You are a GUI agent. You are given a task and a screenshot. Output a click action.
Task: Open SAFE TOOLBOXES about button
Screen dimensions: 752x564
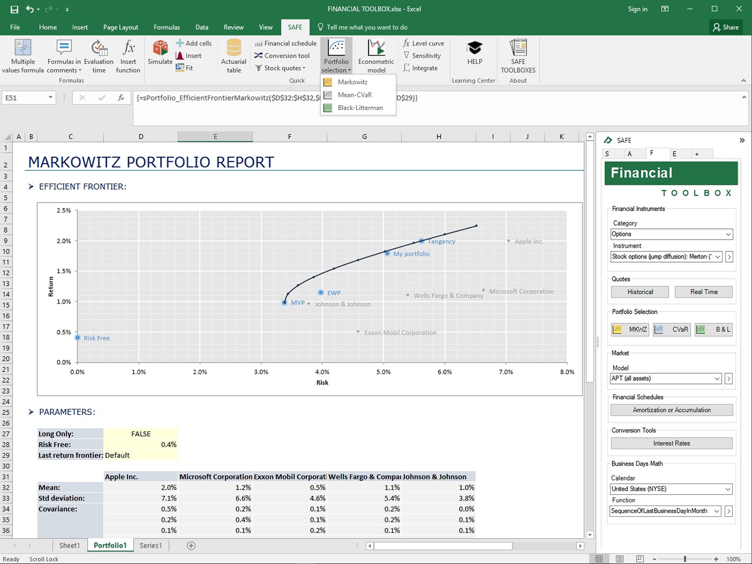(x=518, y=56)
